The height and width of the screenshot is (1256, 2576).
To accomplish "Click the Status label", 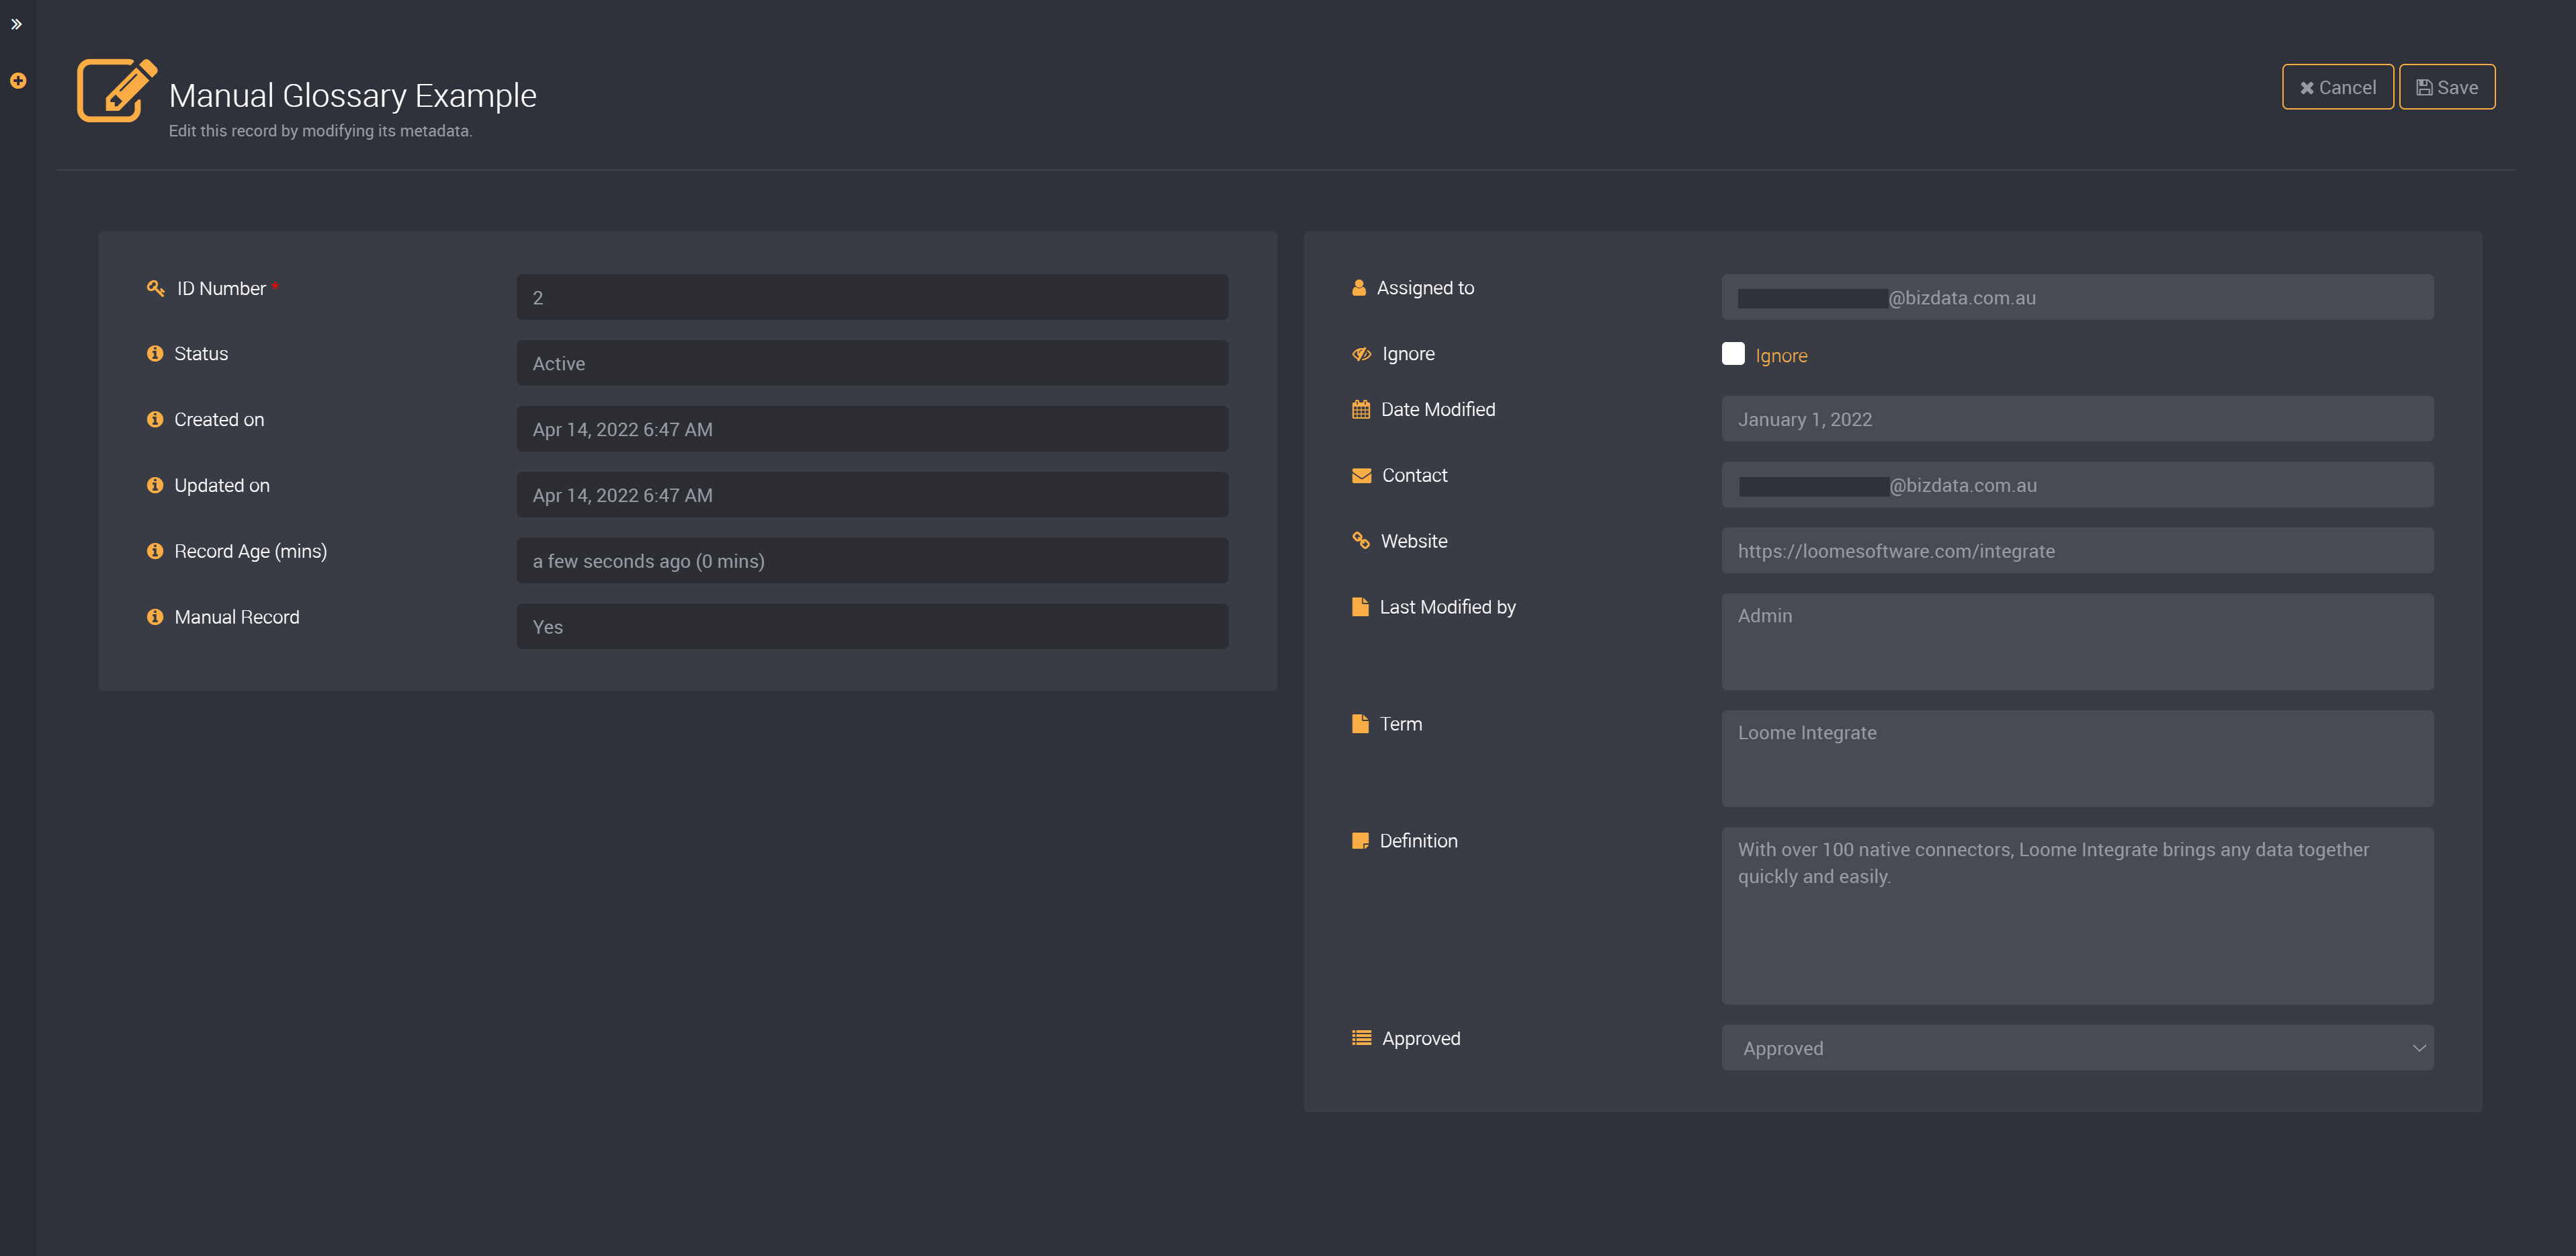I will tap(201, 354).
